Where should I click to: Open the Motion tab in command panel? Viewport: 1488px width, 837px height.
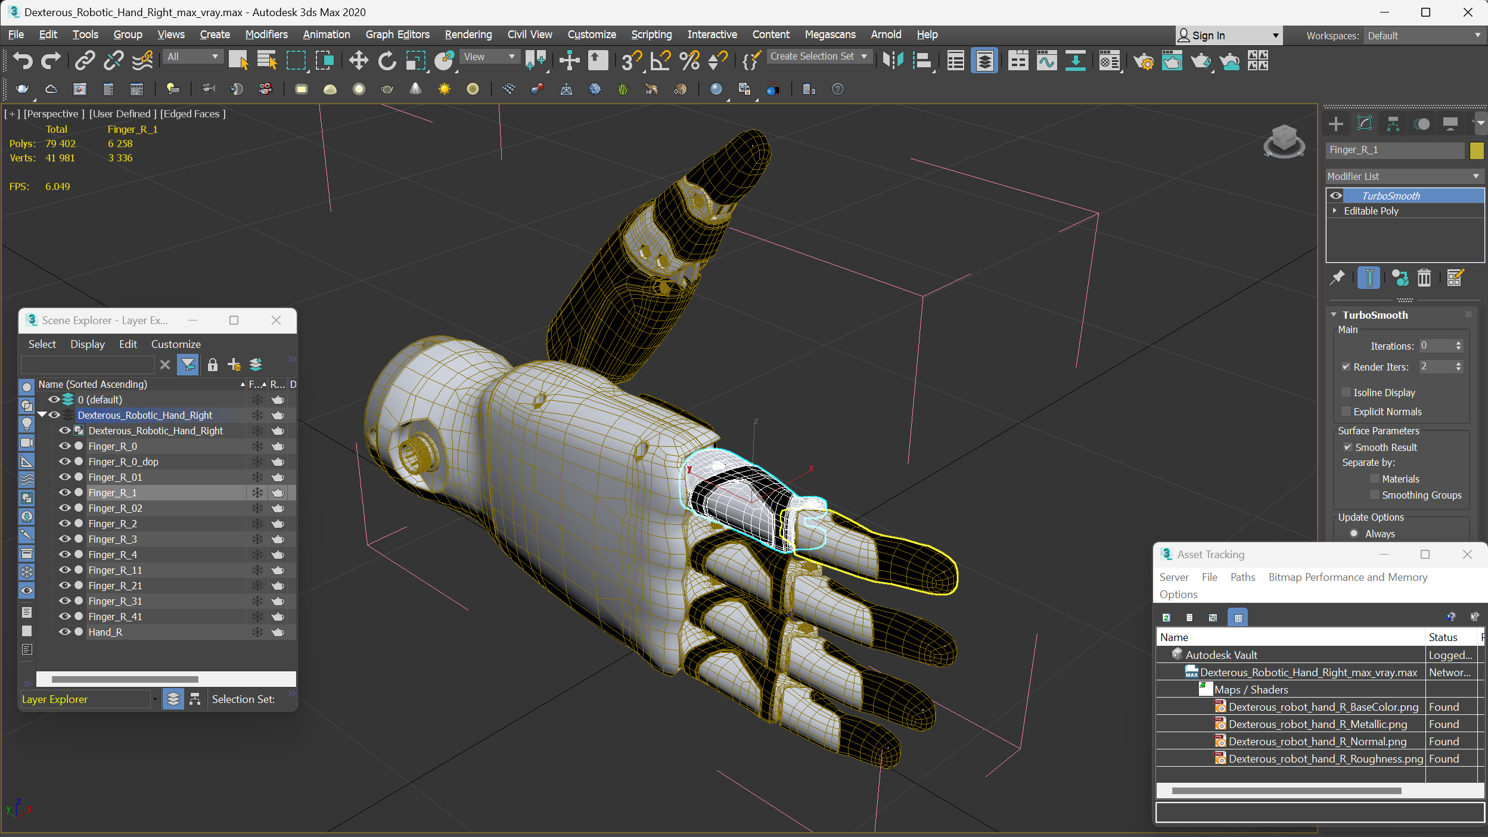coord(1422,124)
